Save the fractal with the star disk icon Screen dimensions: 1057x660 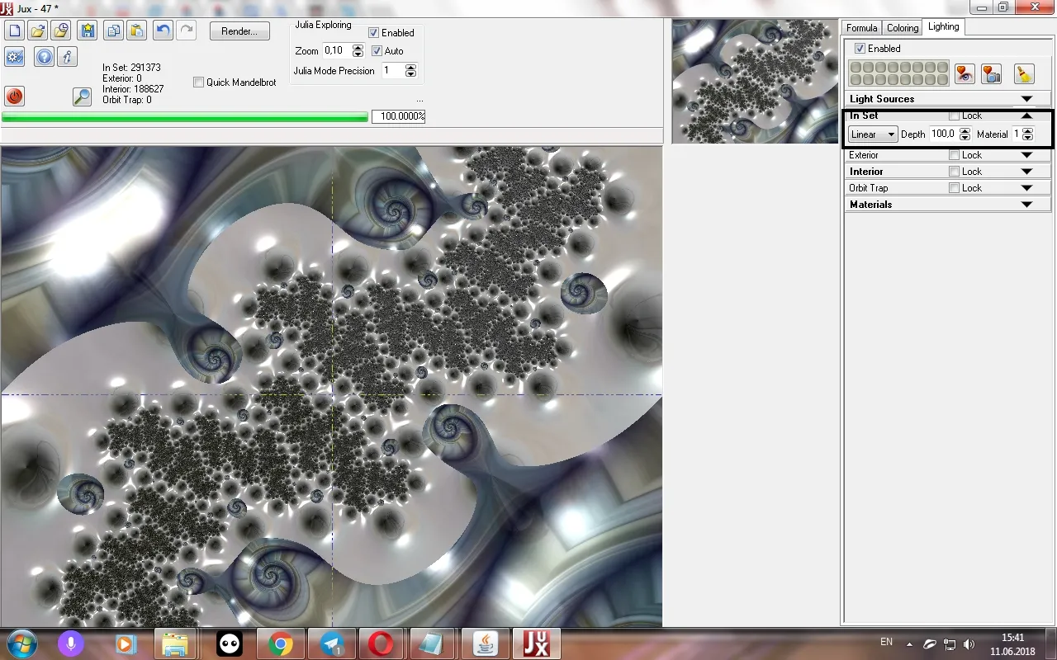click(88, 31)
